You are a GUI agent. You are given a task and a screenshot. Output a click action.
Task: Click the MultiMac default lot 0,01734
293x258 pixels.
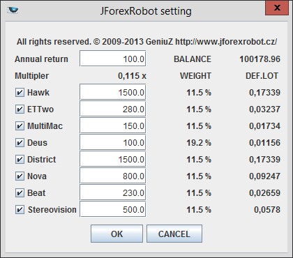coord(264,126)
